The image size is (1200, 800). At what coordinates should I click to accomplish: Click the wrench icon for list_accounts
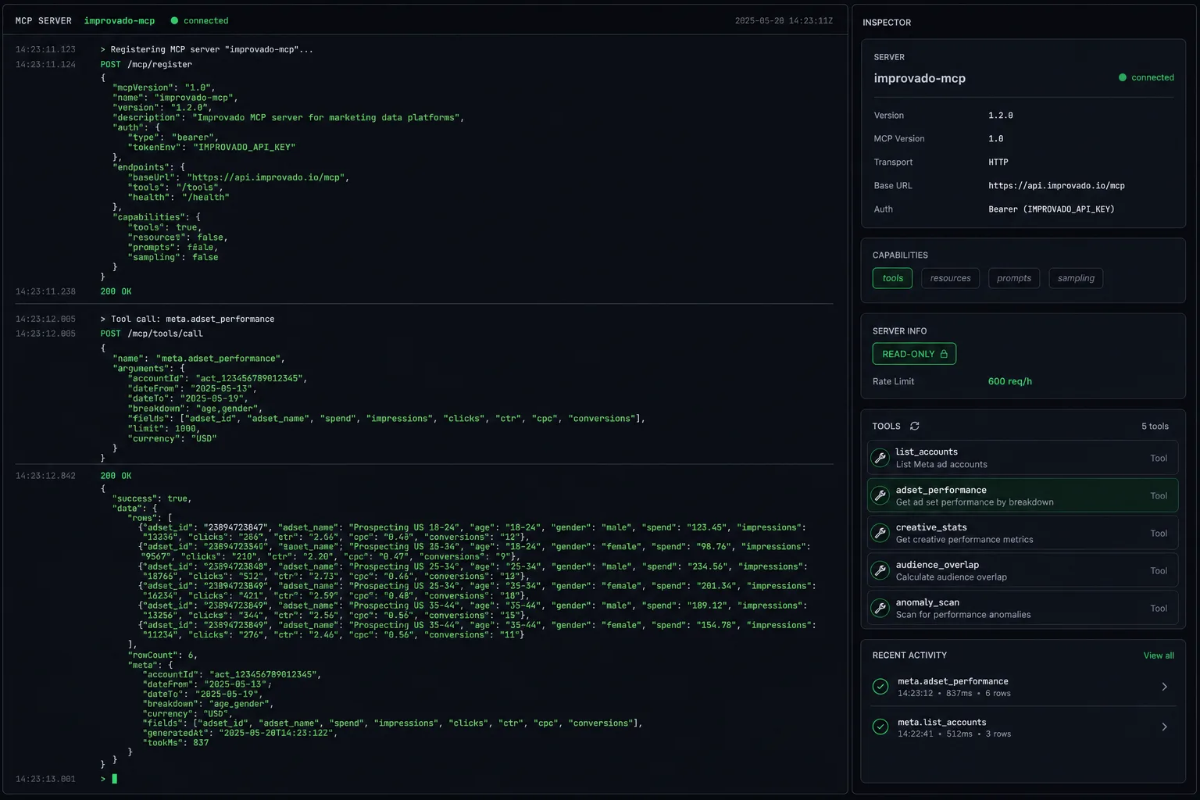tap(880, 458)
